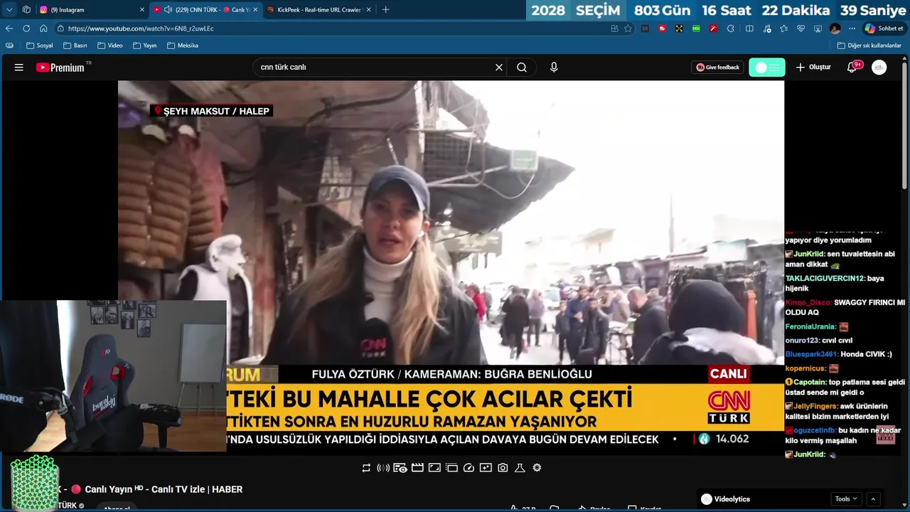Viewport: 910px width, 512px height.
Task: Open the Yayın bookmarks folder
Action: pyautogui.click(x=144, y=46)
